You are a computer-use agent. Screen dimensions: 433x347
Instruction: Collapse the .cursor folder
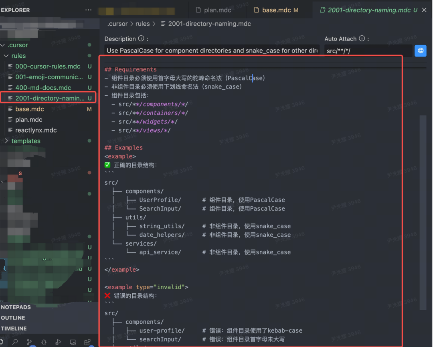click(3, 45)
